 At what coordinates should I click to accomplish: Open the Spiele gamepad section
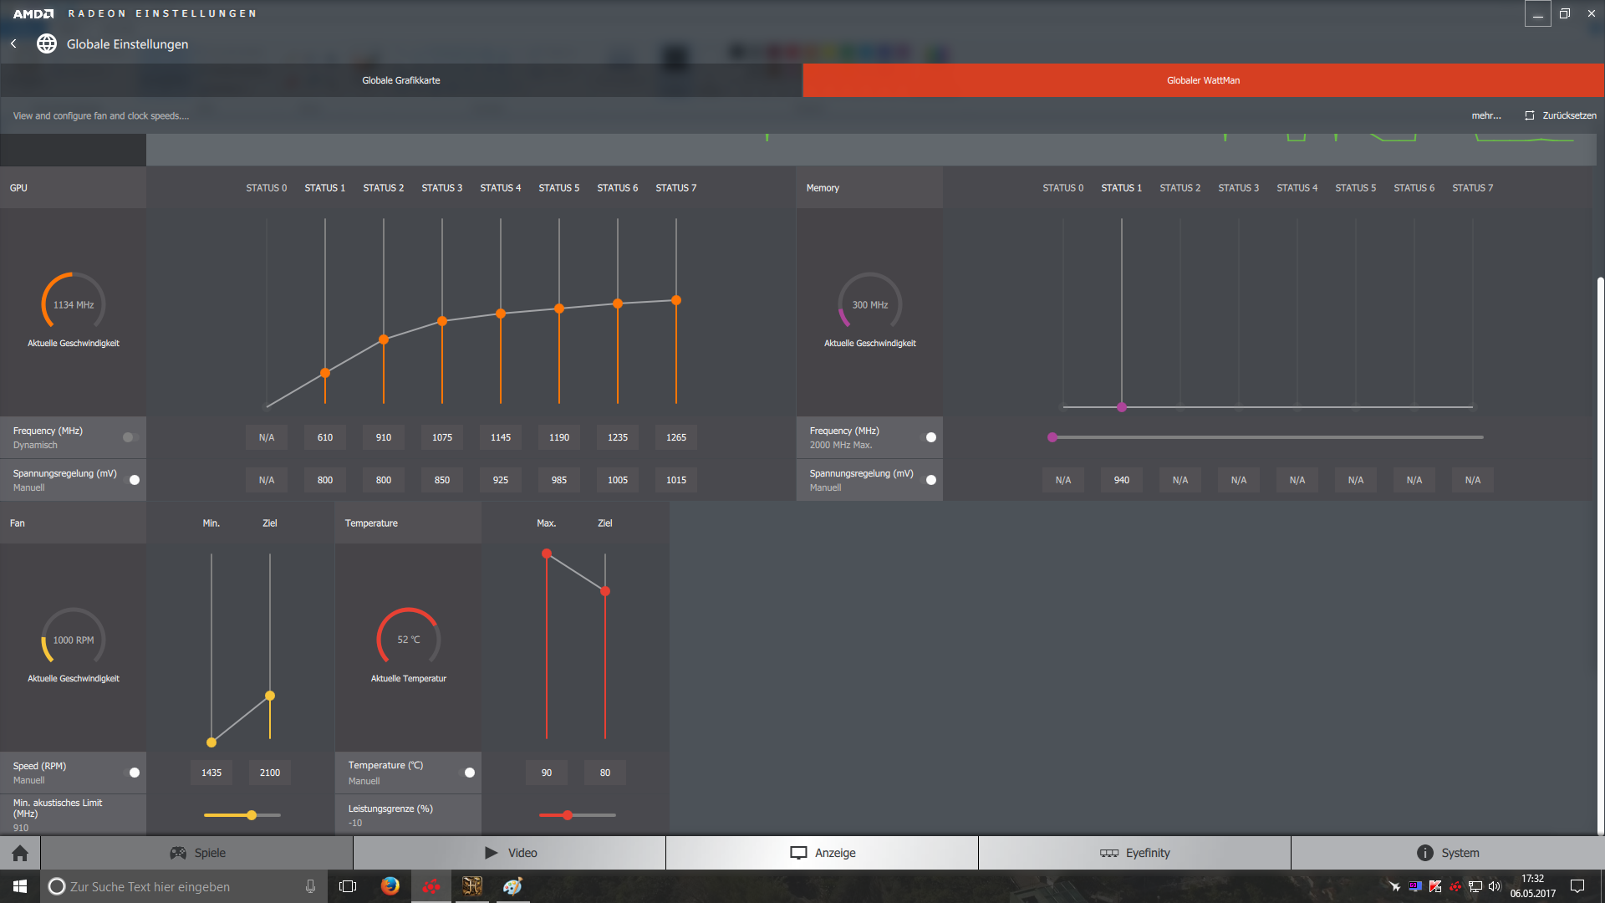point(197,853)
